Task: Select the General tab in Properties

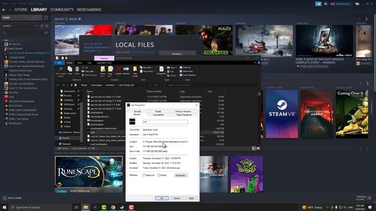Action: (x=137, y=115)
